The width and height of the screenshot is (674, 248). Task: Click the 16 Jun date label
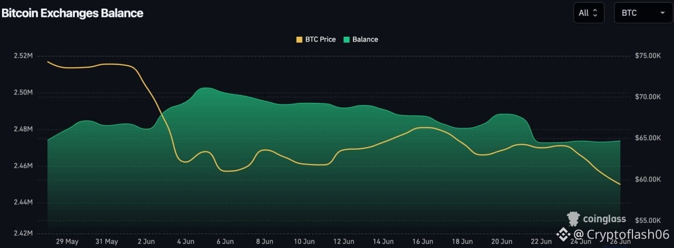point(422,242)
